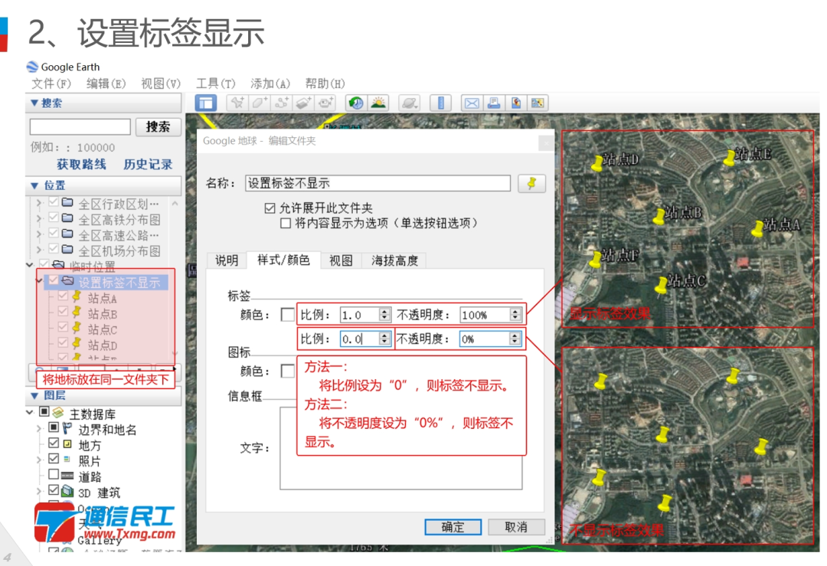This screenshot has height=566, width=827.
Task: Toggle the 将内容显示为选项 checkbox
Action: pyautogui.click(x=286, y=223)
